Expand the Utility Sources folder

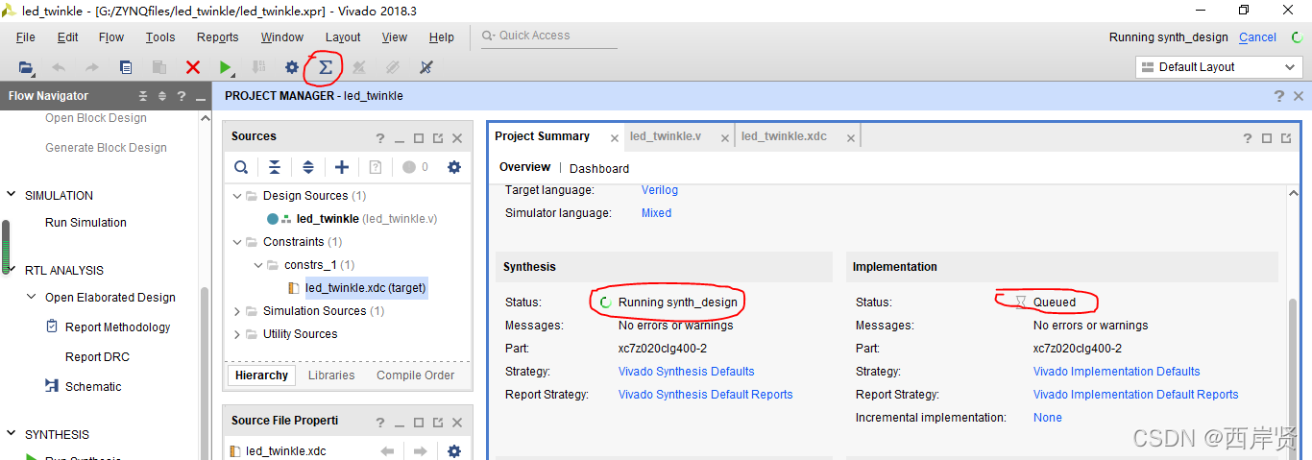tap(238, 334)
